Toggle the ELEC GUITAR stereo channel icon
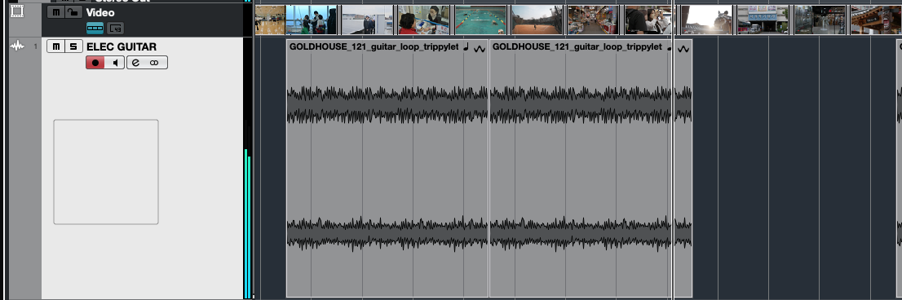 click(x=154, y=63)
